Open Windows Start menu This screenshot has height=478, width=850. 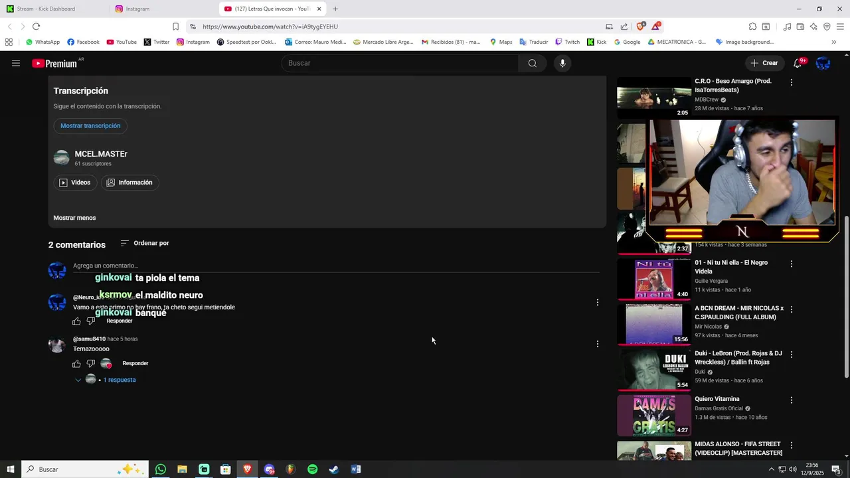(10, 469)
